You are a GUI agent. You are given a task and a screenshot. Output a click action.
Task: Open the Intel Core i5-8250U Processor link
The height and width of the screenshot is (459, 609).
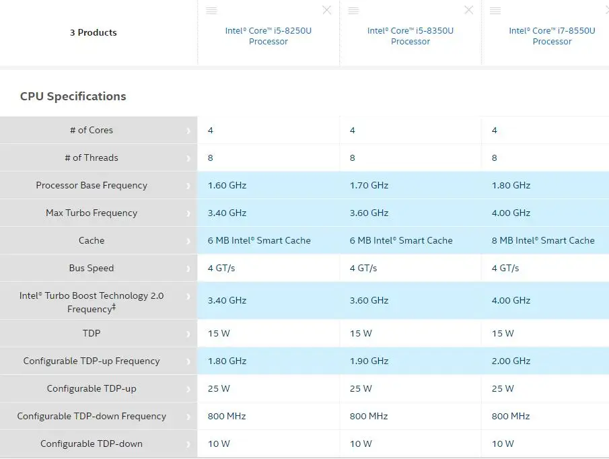tap(268, 36)
